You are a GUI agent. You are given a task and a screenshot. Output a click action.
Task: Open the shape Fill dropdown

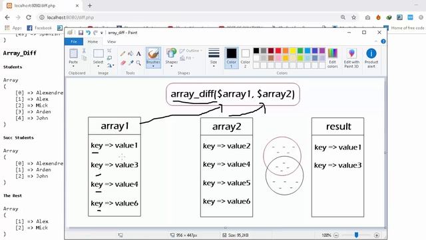tap(187, 58)
